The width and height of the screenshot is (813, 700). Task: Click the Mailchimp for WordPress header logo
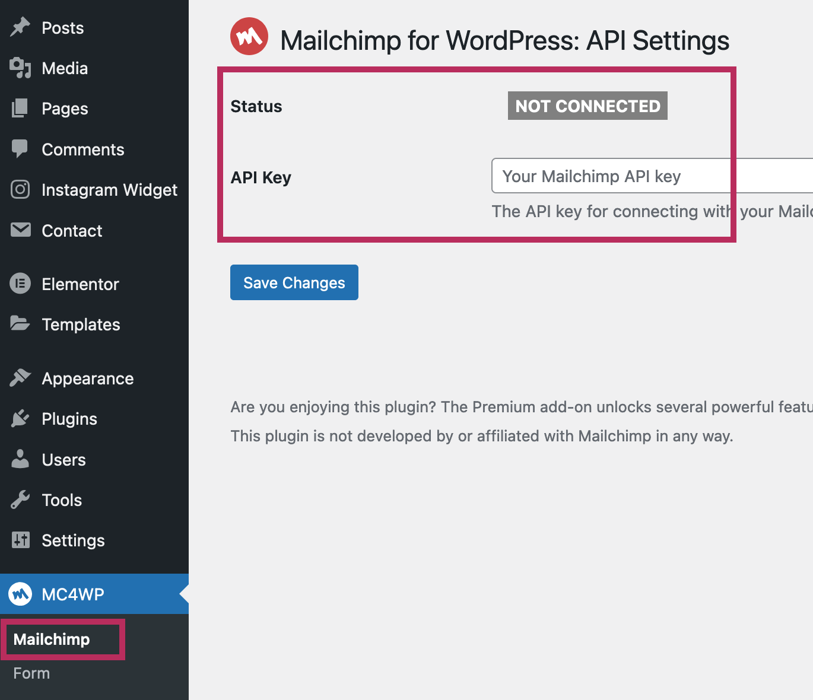249,37
